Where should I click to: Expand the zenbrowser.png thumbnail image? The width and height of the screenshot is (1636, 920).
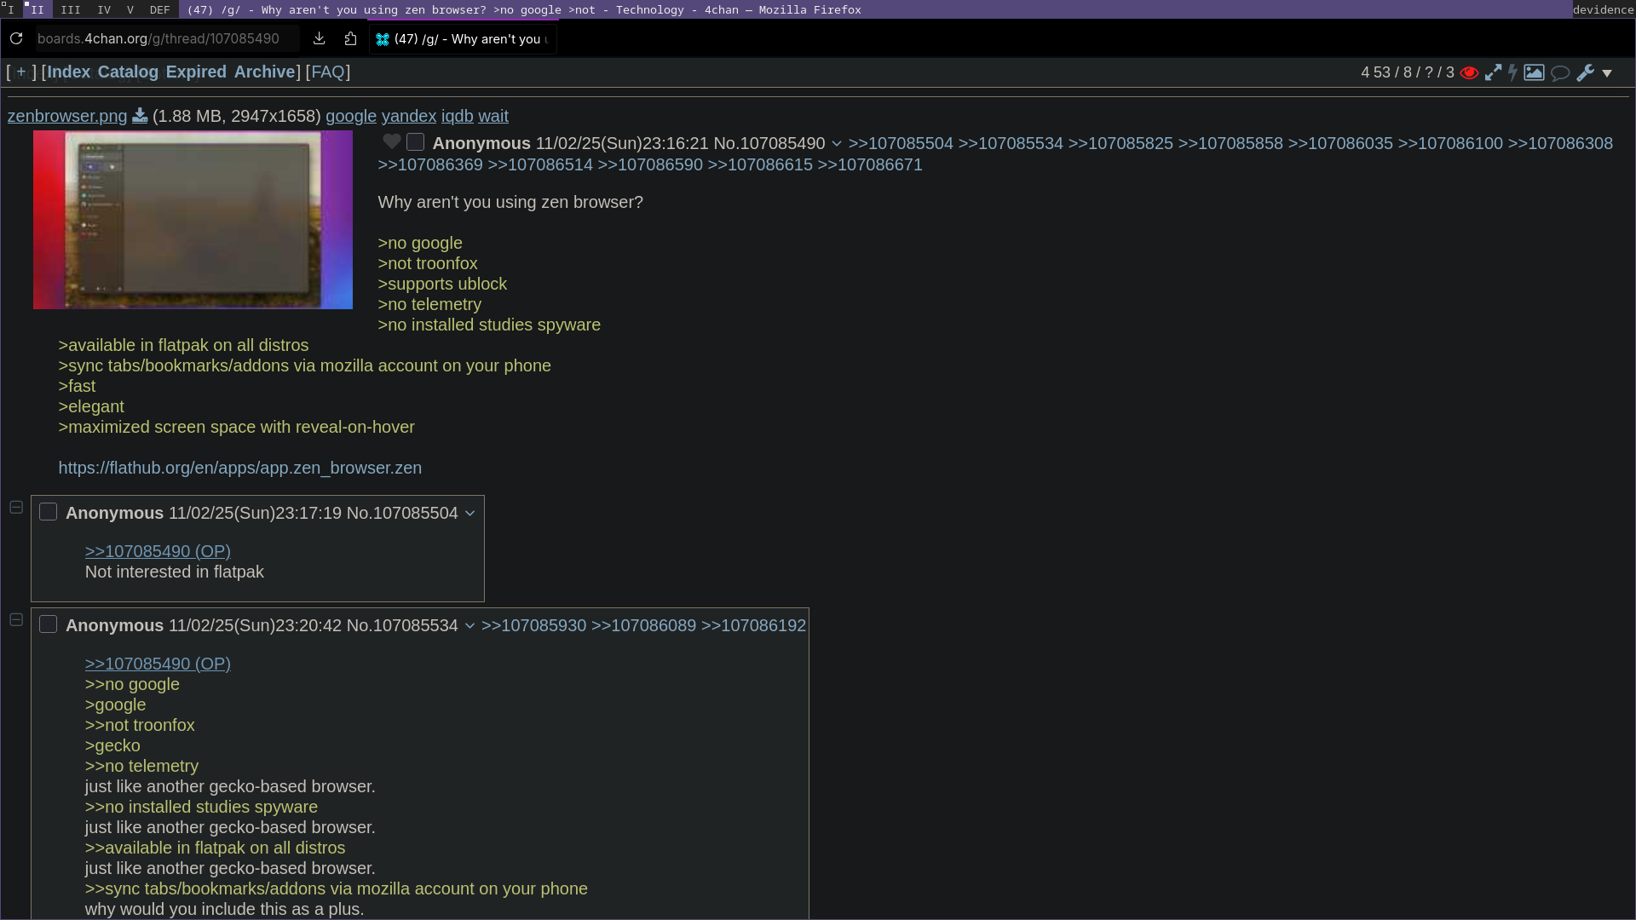(x=193, y=220)
